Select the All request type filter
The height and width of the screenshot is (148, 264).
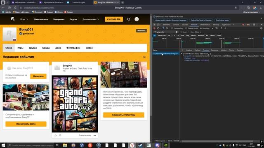coord(154,35)
